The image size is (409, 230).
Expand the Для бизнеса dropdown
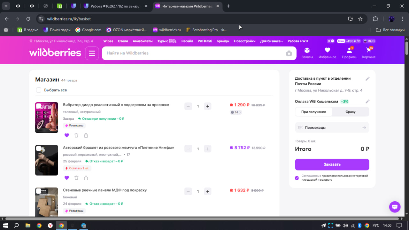272,41
